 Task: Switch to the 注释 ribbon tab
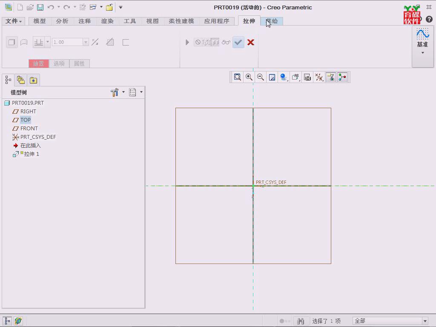click(x=85, y=21)
